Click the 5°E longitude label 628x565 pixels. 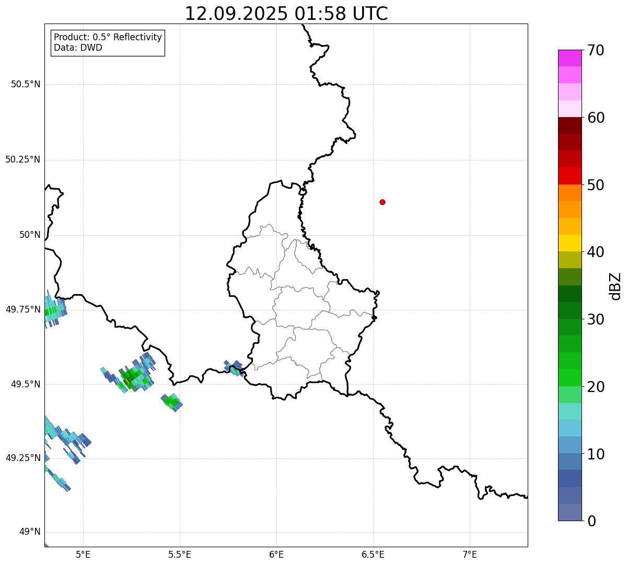[83, 554]
